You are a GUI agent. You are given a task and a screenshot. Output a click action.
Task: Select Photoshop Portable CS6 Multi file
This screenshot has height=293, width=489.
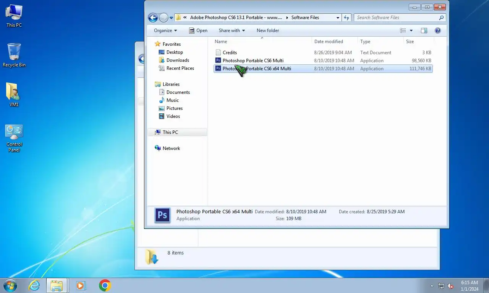pos(323,61)
